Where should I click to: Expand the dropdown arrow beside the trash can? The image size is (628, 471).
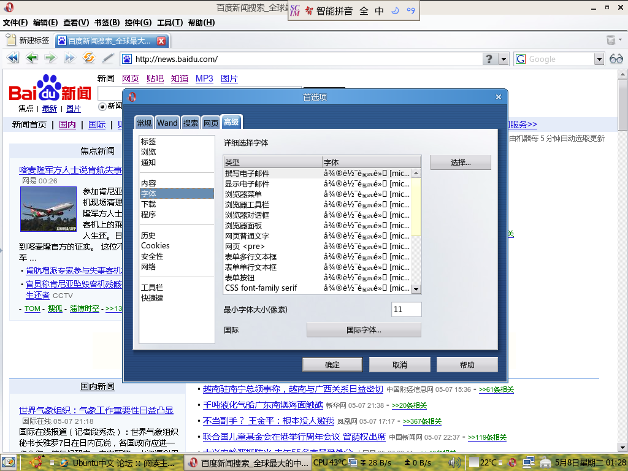point(621,40)
